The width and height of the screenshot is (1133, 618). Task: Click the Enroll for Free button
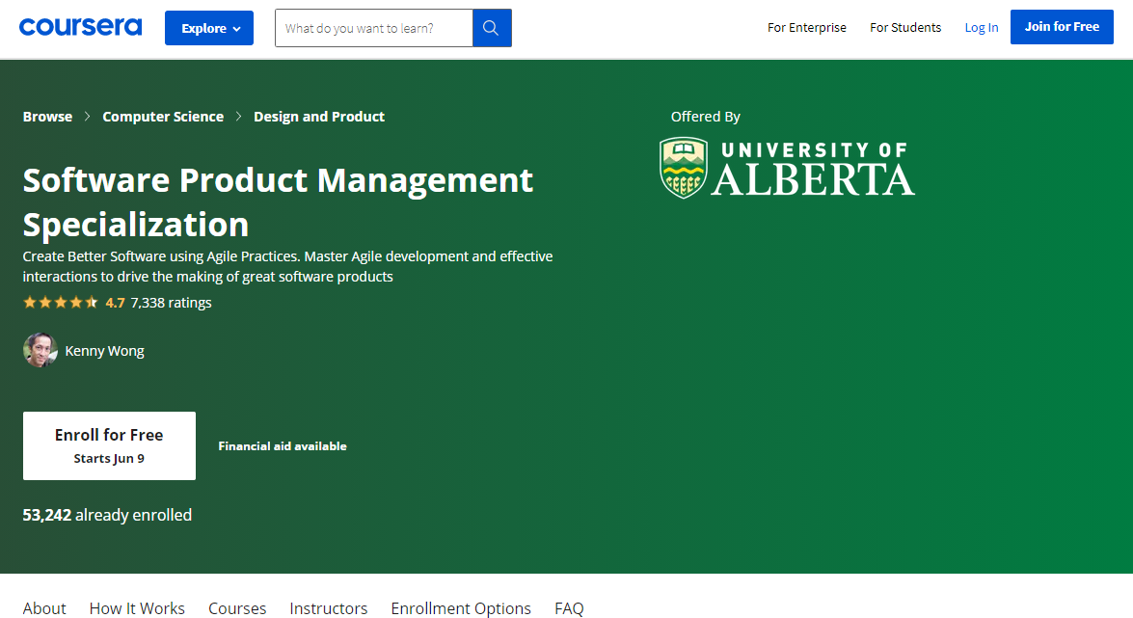[x=109, y=444]
